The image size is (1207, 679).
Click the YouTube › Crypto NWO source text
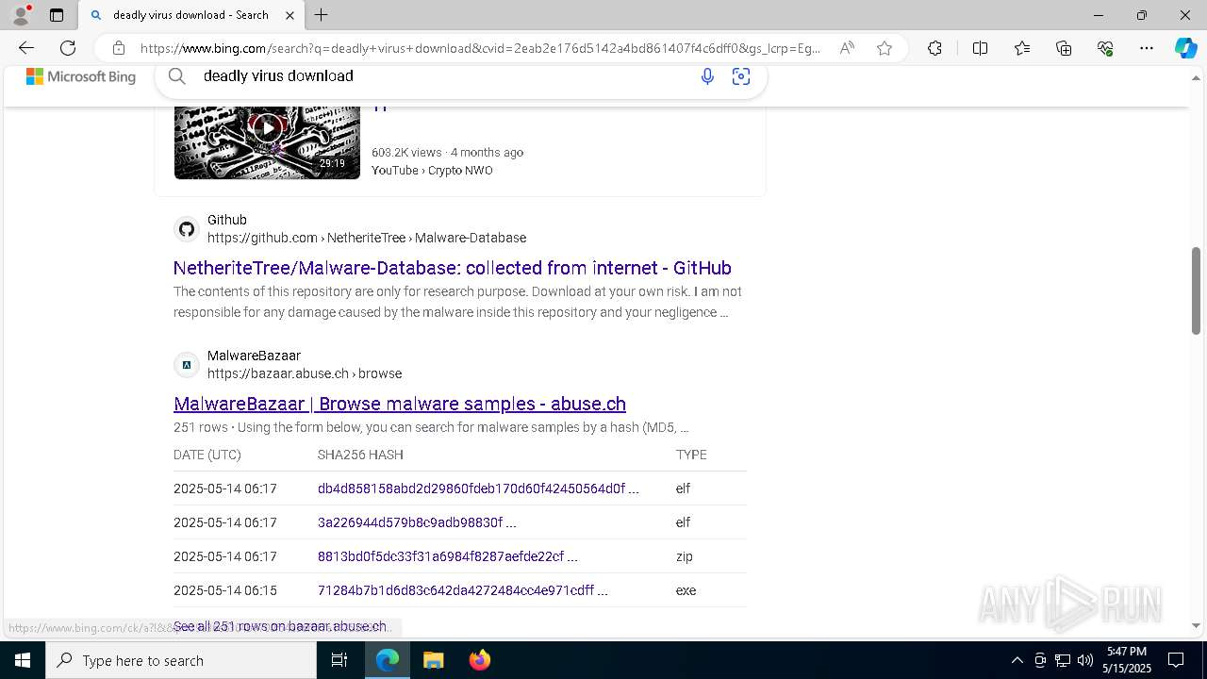[432, 171]
